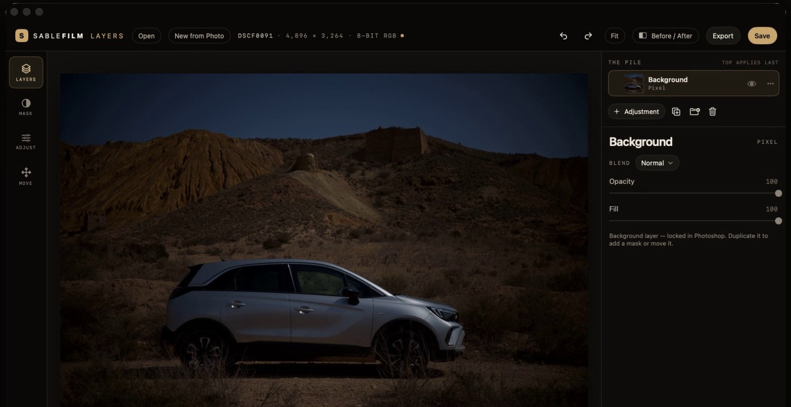Click THE PILE panel heading
Viewport: 791px width, 407px height.
[x=625, y=63]
